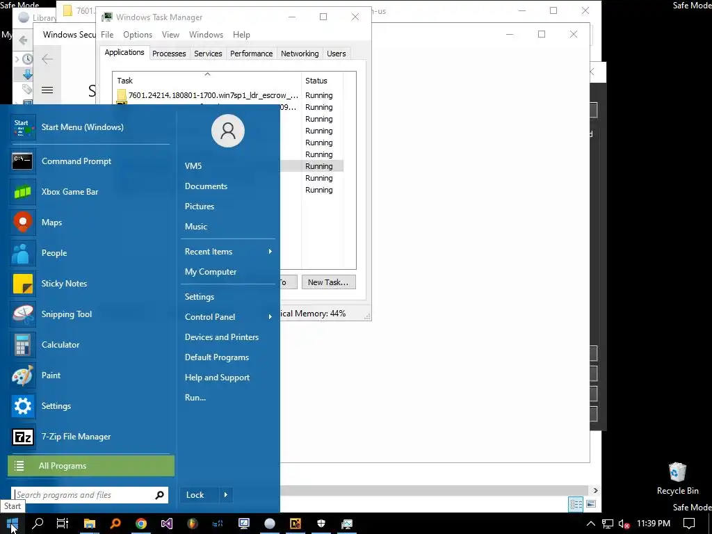The width and height of the screenshot is (712, 534).
Task: Open the People app icon
Action: point(22,253)
